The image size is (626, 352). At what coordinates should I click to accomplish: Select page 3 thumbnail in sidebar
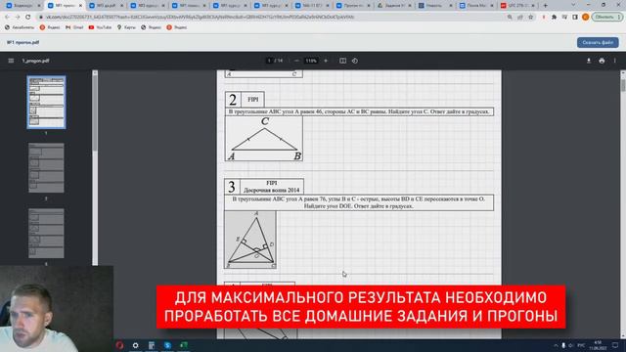(46, 233)
